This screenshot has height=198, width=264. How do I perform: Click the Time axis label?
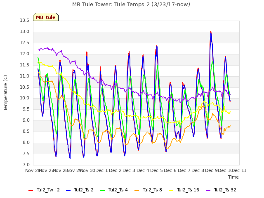coord(233,177)
